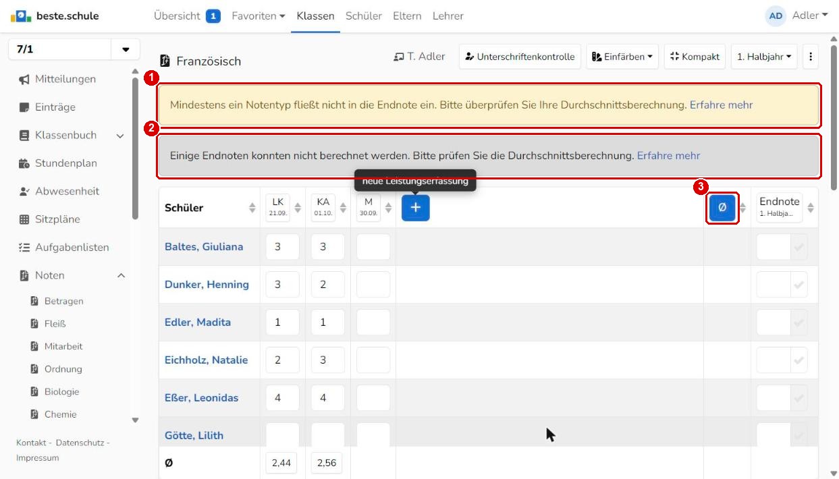Click the blue average Ø column button
Viewport: 839px width, 479px height.
coord(722,208)
